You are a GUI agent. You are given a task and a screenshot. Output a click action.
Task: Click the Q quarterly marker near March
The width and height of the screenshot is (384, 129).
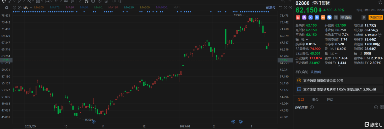[240, 121]
